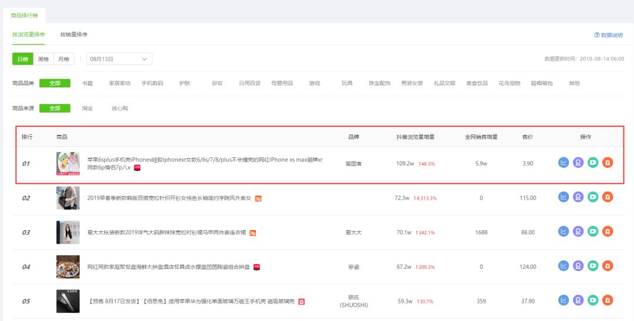Viewport: 634px width, 321px height.
Task: Open purple influencer icon for 蒂瓷 row
Action: pyautogui.click(x=578, y=266)
